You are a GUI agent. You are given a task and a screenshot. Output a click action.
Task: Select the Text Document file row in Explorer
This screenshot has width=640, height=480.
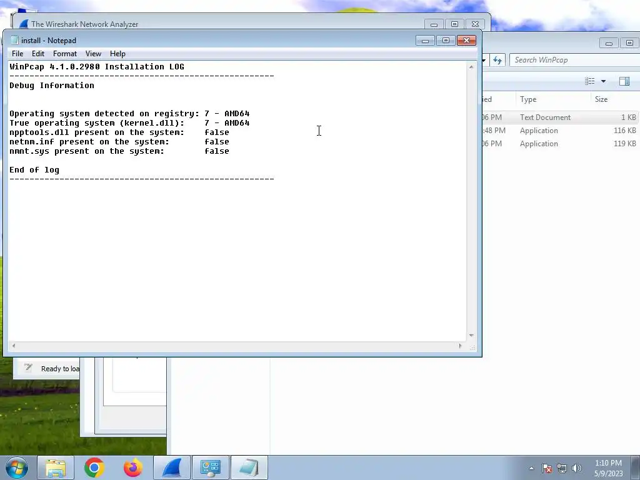561,117
